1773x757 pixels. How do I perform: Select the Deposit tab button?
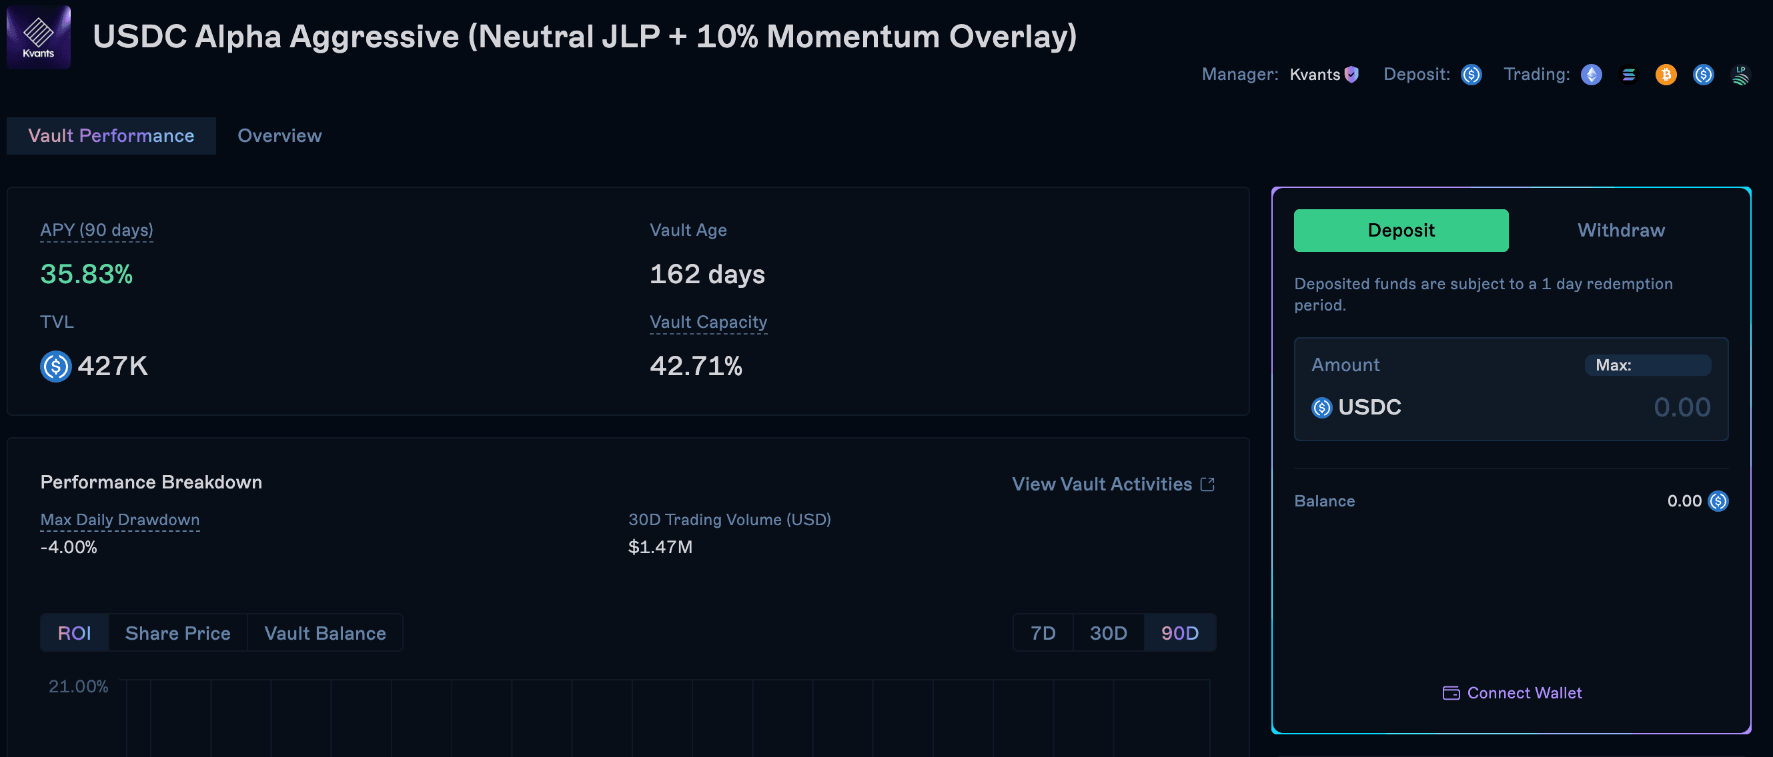pos(1401,231)
